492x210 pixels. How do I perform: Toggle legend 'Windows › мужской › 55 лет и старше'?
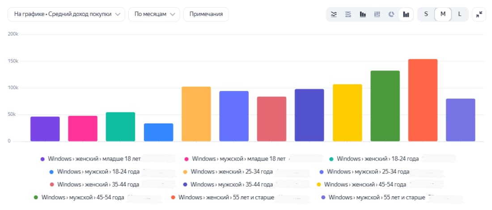click(373, 198)
